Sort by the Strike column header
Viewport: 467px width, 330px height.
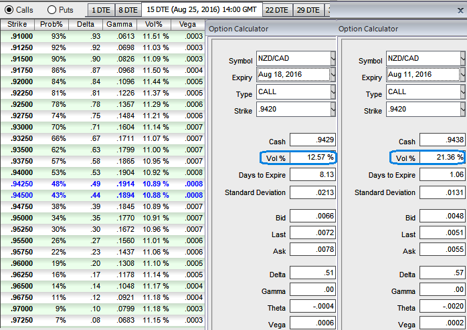pos(17,24)
